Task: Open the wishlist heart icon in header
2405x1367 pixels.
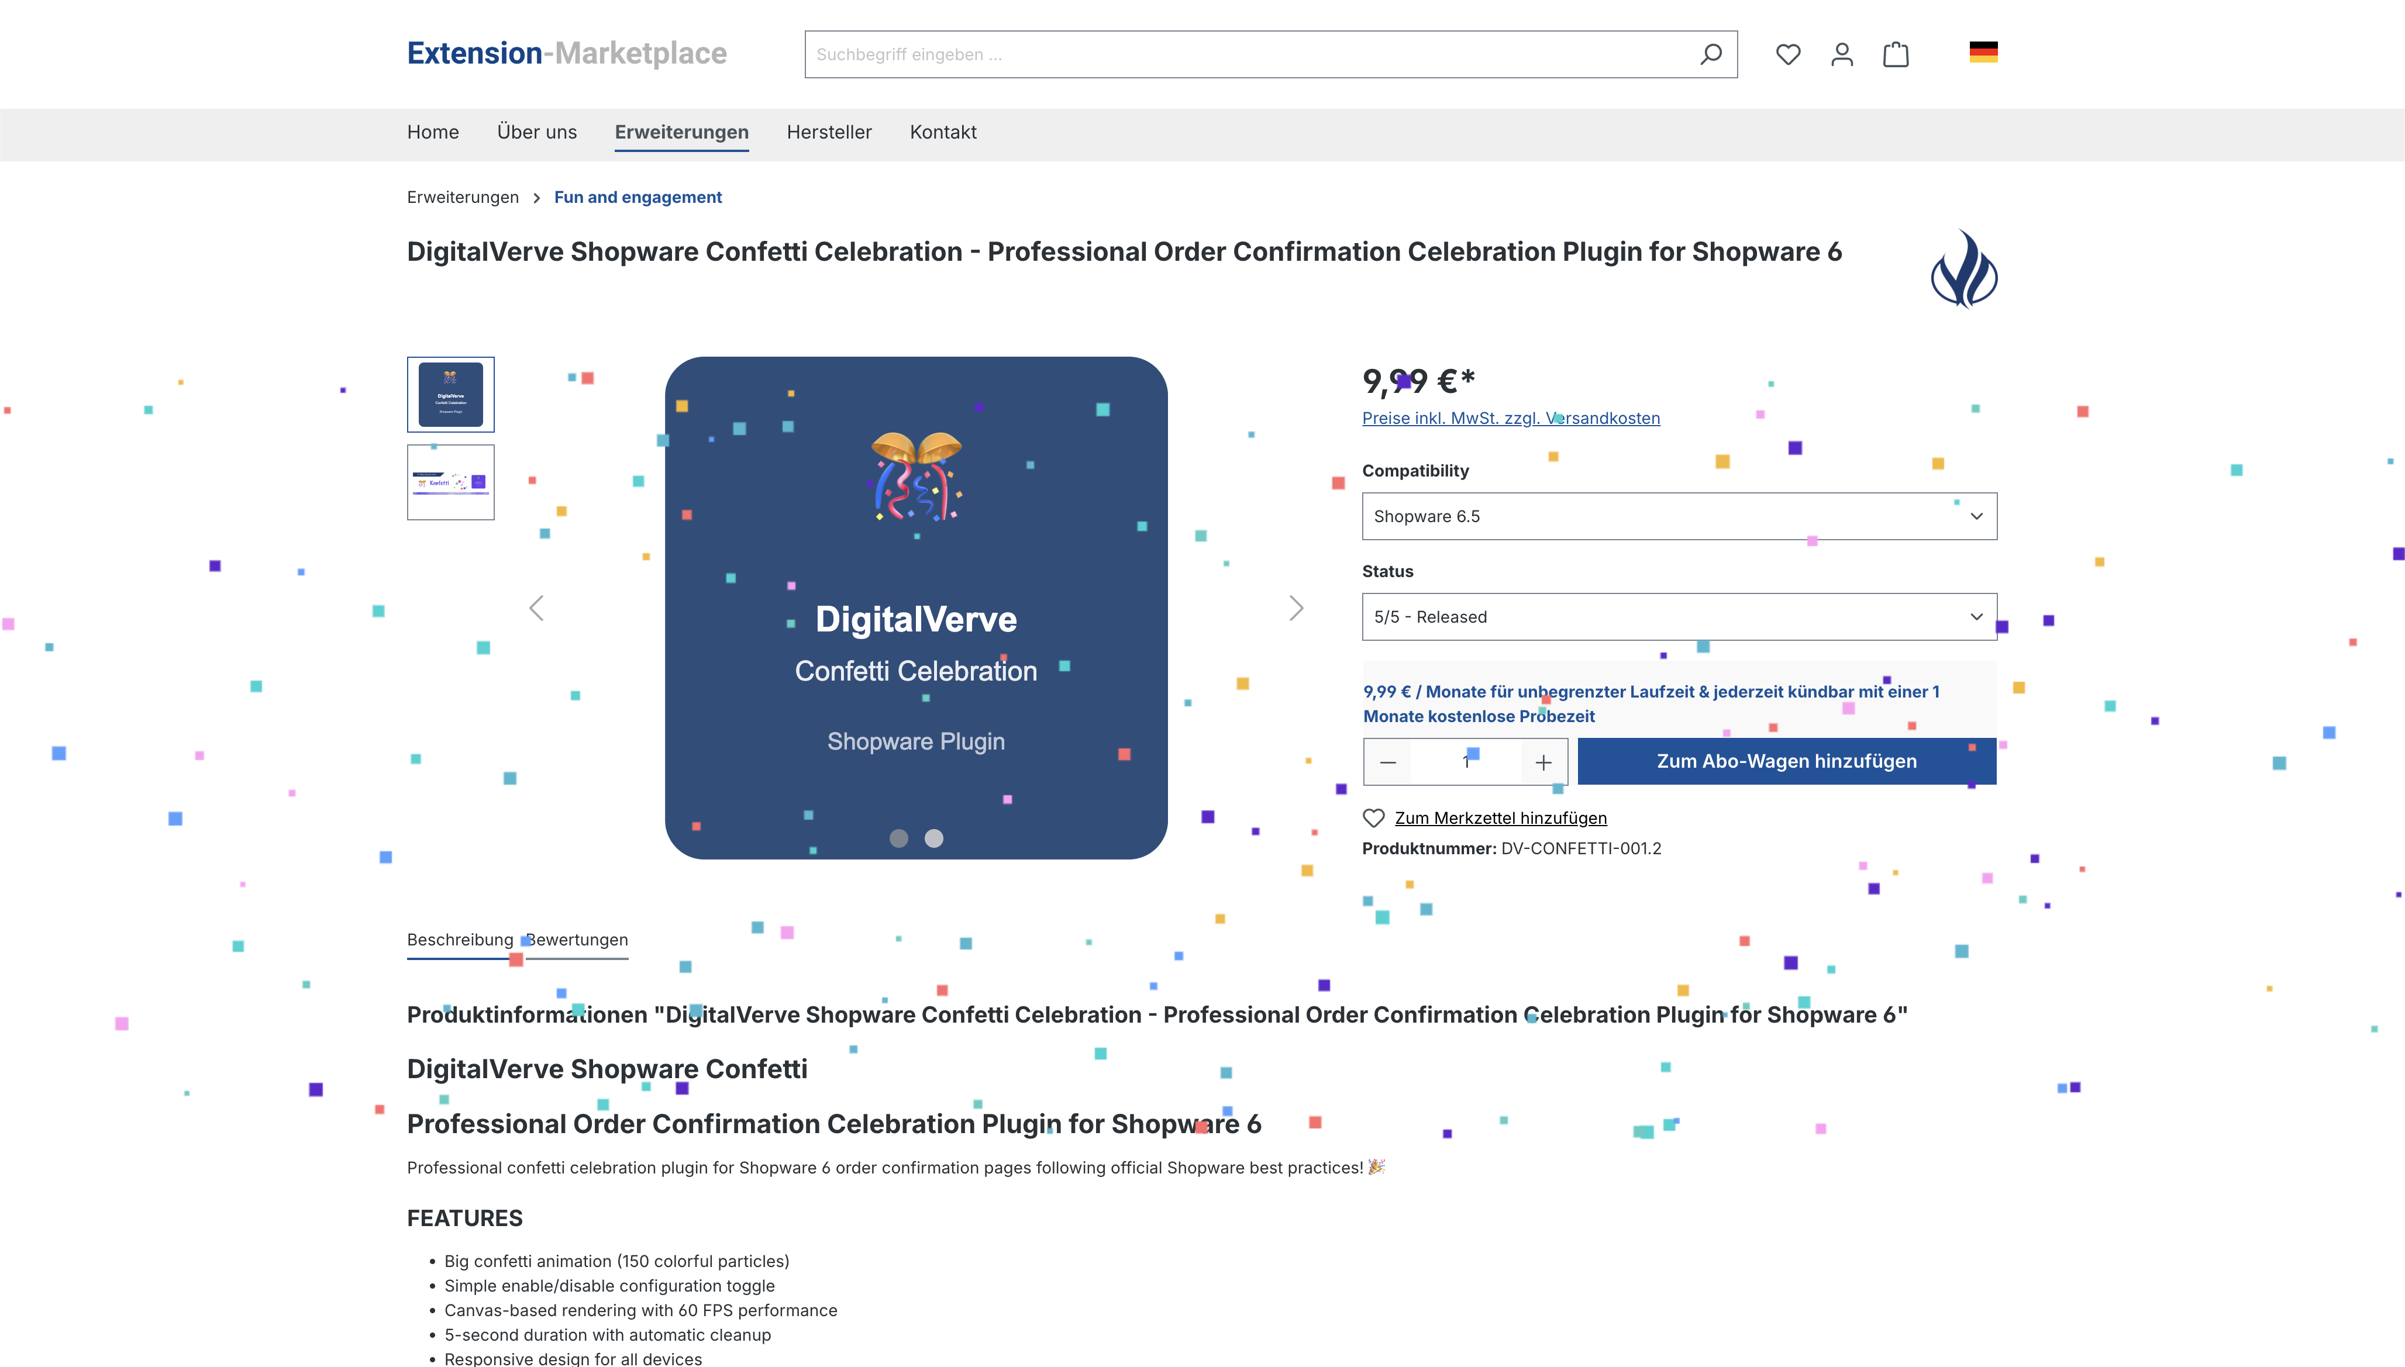Action: click(1788, 54)
